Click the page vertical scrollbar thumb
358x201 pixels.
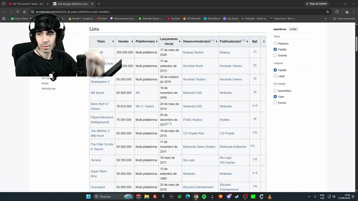[356, 44]
